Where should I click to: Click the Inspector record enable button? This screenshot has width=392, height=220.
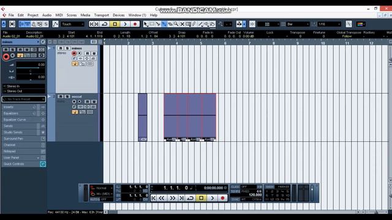(6, 57)
